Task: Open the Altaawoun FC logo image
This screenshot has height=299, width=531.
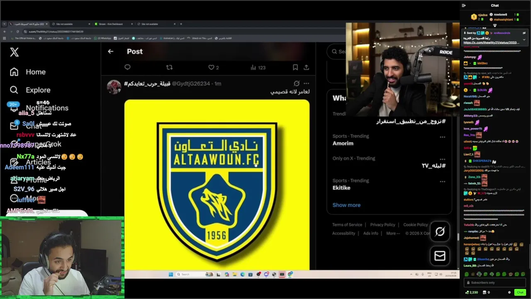Action: [x=217, y=185]
